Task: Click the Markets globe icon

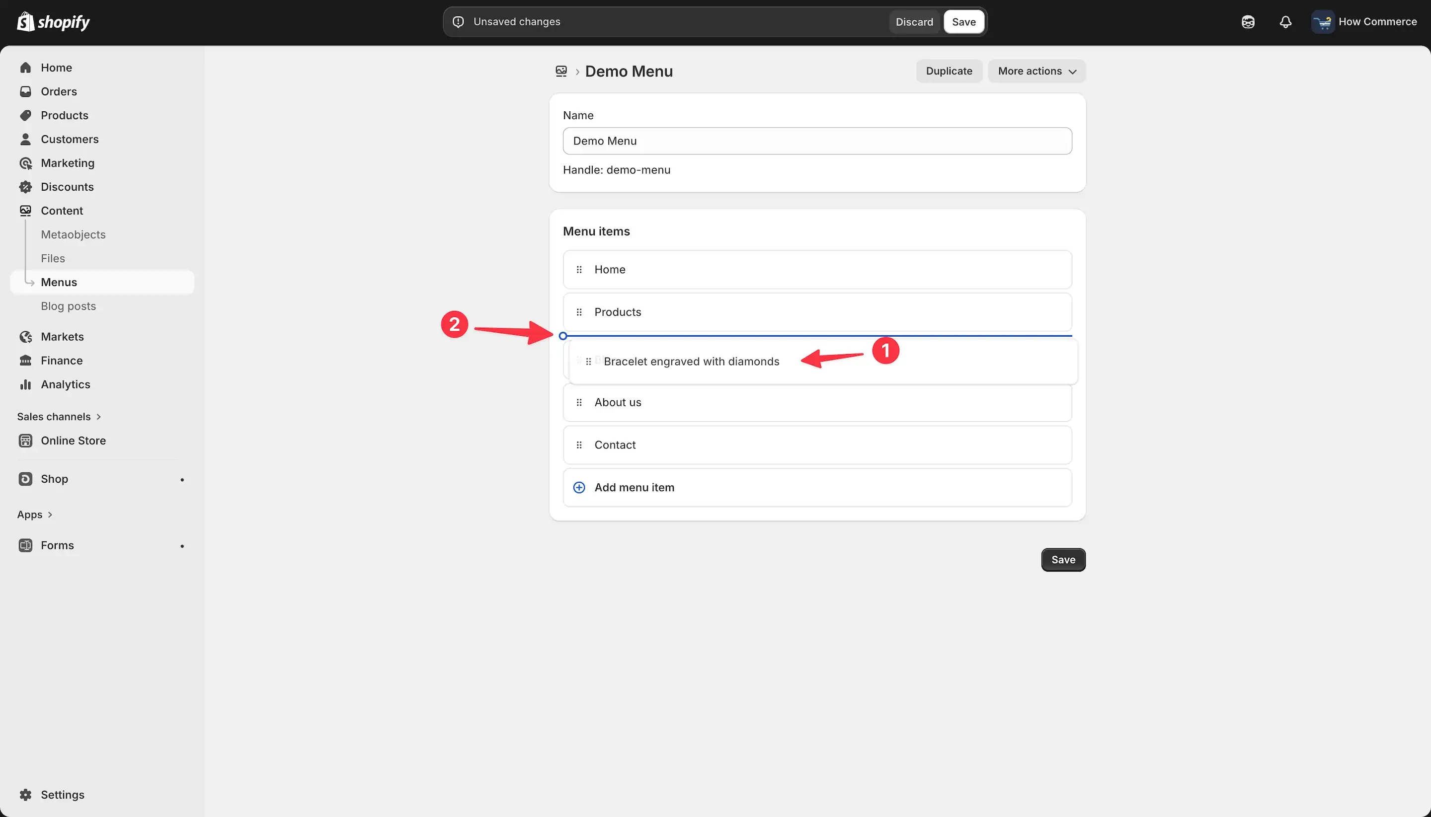Action: pos(25,337)
